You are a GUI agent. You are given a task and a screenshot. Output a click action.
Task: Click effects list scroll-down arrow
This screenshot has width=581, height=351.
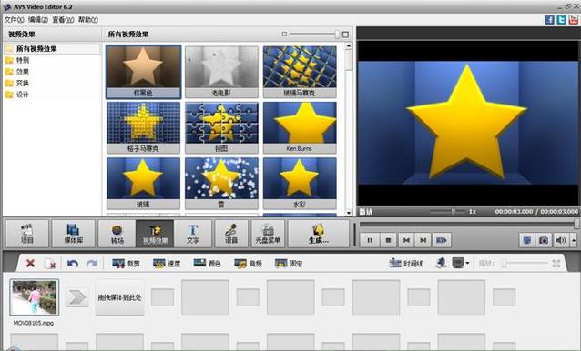click(x=348, y=213)
